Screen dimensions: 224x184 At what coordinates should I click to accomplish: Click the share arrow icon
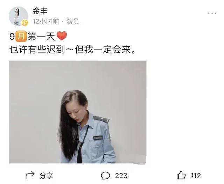point(30,175)
